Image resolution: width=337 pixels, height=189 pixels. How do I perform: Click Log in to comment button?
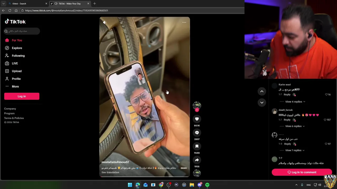[x=302, y=172]
